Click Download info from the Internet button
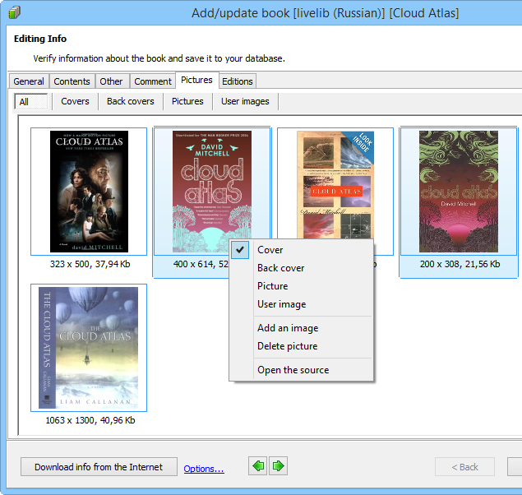The width and height of the screenshot is (522, 495). (99, 467)
